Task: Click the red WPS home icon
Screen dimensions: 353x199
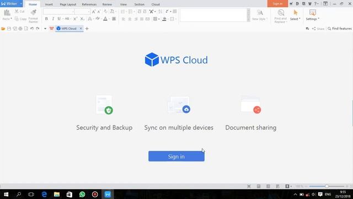Action: click(51, 29)
